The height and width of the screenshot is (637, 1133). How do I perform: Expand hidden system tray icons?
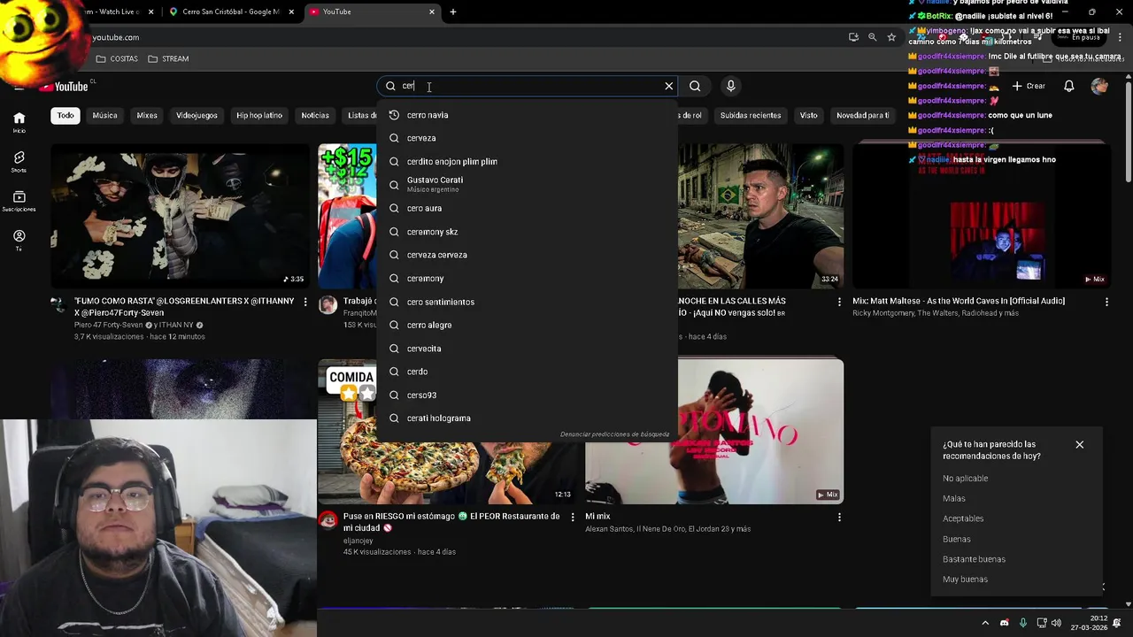[x=984, y=623]
